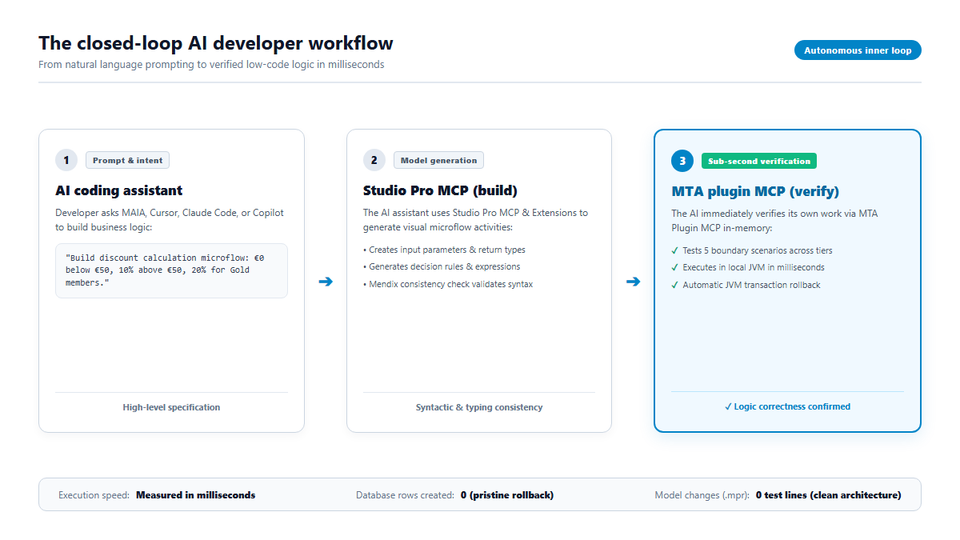Click the Autonomous inner loop badge
This screenshot has height=540, width=960.
tap(858, 50)
